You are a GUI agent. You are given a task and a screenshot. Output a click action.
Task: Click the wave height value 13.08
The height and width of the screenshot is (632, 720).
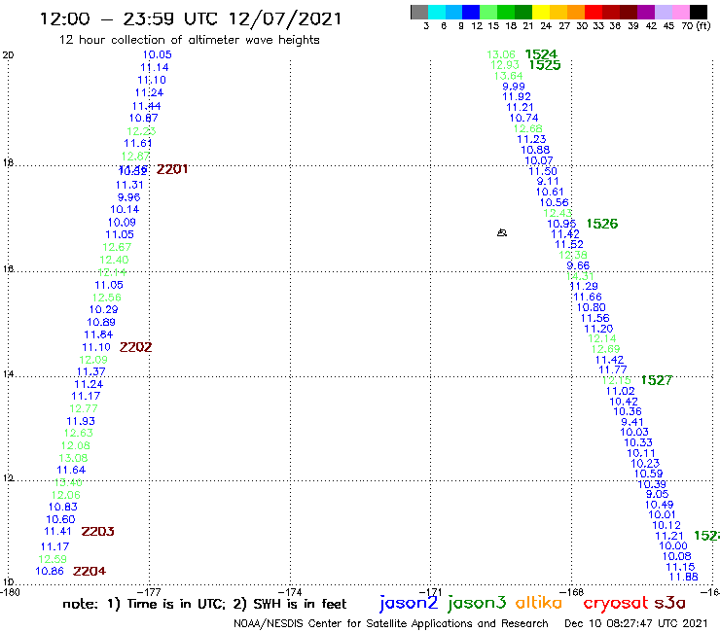coord(74,458)
